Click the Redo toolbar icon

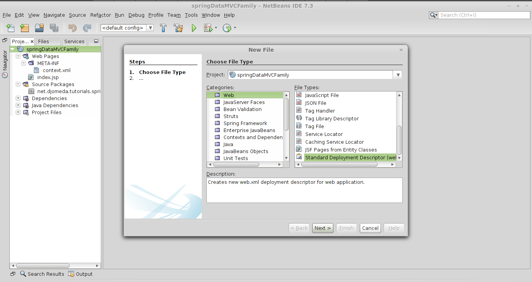(x=87, y=28)
